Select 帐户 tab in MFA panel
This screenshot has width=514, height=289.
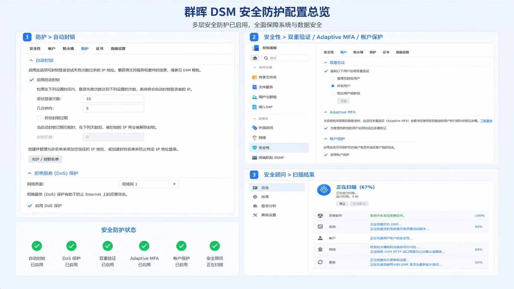(x=343, y=52)
